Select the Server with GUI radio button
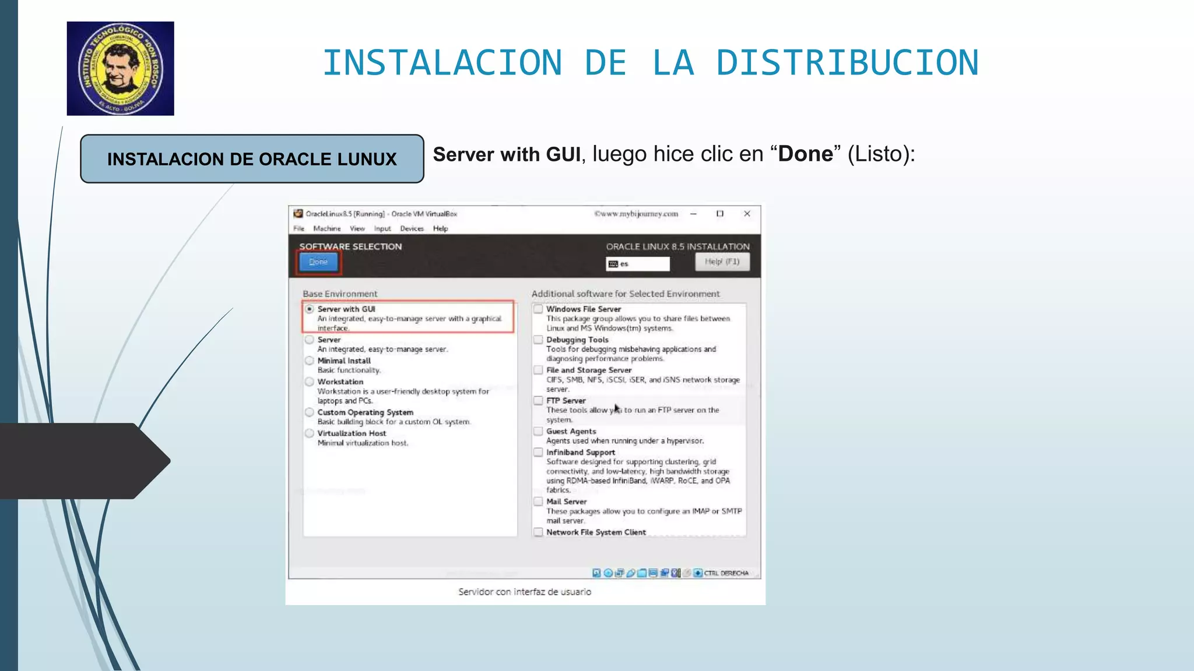Screen dimensions: 1194x671 [x=310, y=309]
